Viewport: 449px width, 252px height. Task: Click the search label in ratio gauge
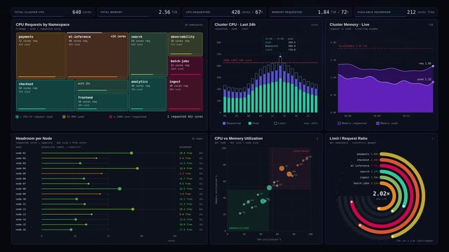click(364, 171)
